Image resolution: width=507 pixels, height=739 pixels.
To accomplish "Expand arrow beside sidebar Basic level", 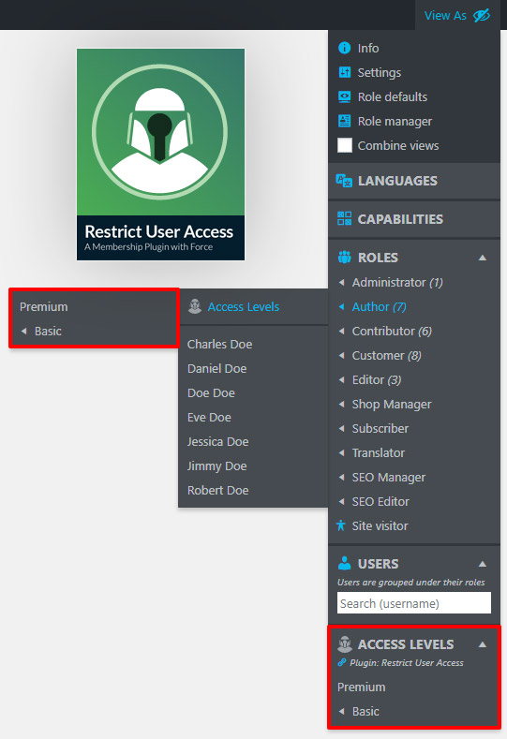I will pos(341,711).
